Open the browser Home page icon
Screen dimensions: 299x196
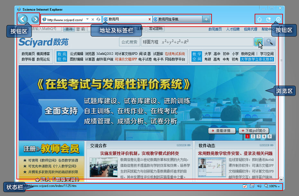coord(259,19)
